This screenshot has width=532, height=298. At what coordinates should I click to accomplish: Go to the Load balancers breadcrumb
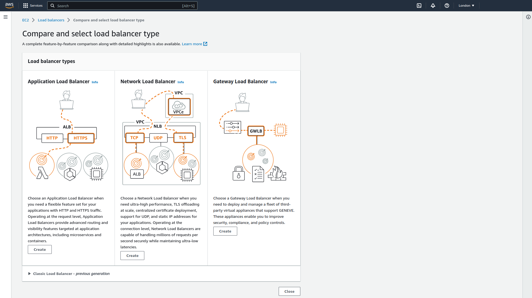[51, 20]
